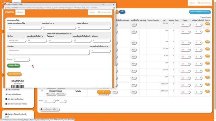This screenshot has height=121, width=216.
Task: Open the stock-in report sidebar item
Action: pyautogui.click(x=13, y=90)
